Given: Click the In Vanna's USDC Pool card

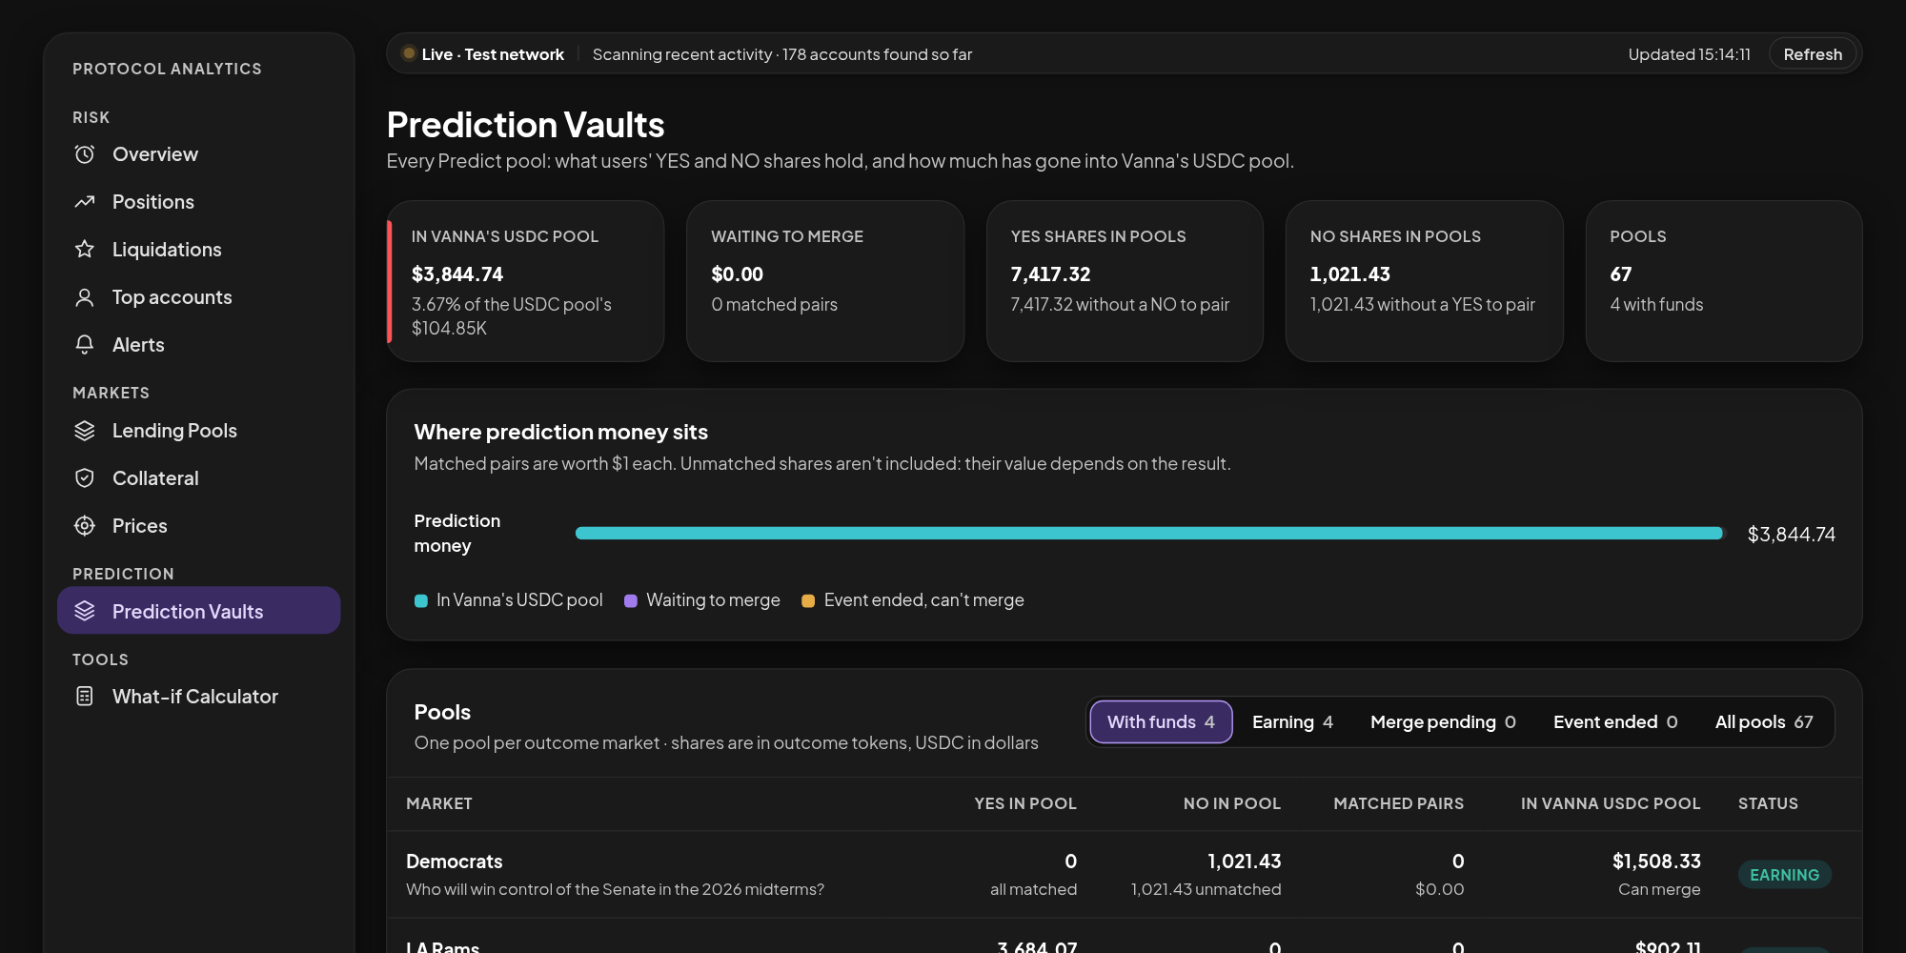Looking at the screenshot, I should 525,281.
